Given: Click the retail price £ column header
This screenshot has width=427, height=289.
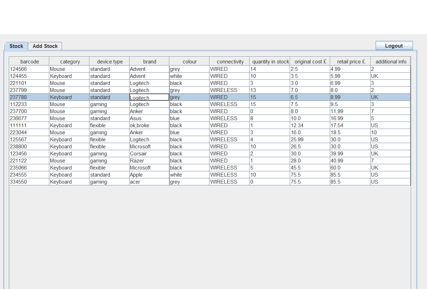Looking at the screenshot, I should [350, 61].
